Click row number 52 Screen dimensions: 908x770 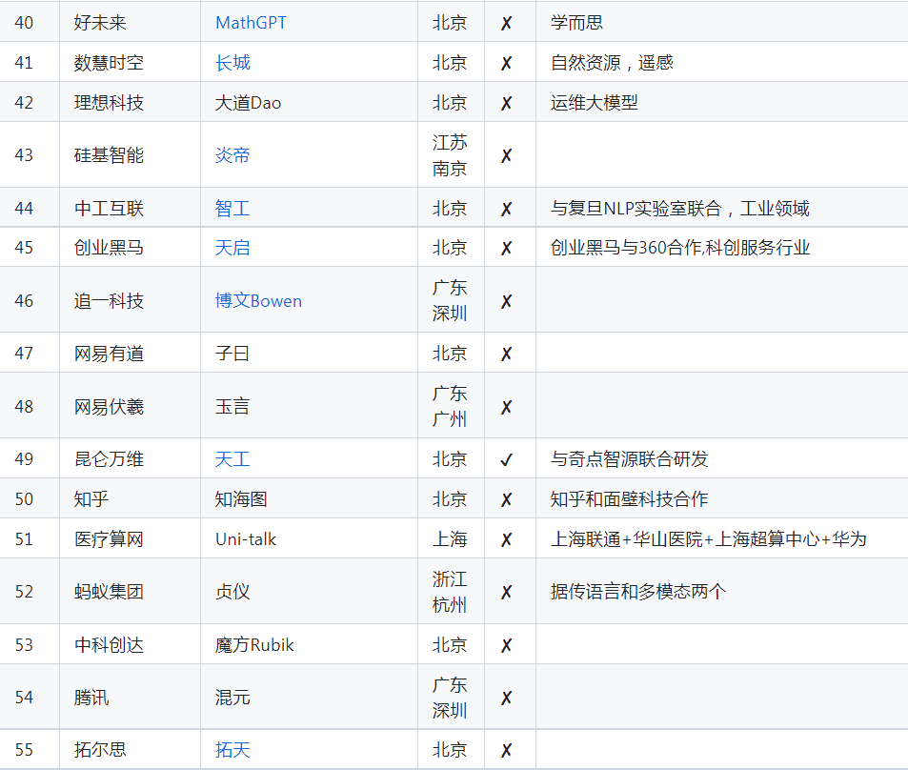tap(24, 592)
